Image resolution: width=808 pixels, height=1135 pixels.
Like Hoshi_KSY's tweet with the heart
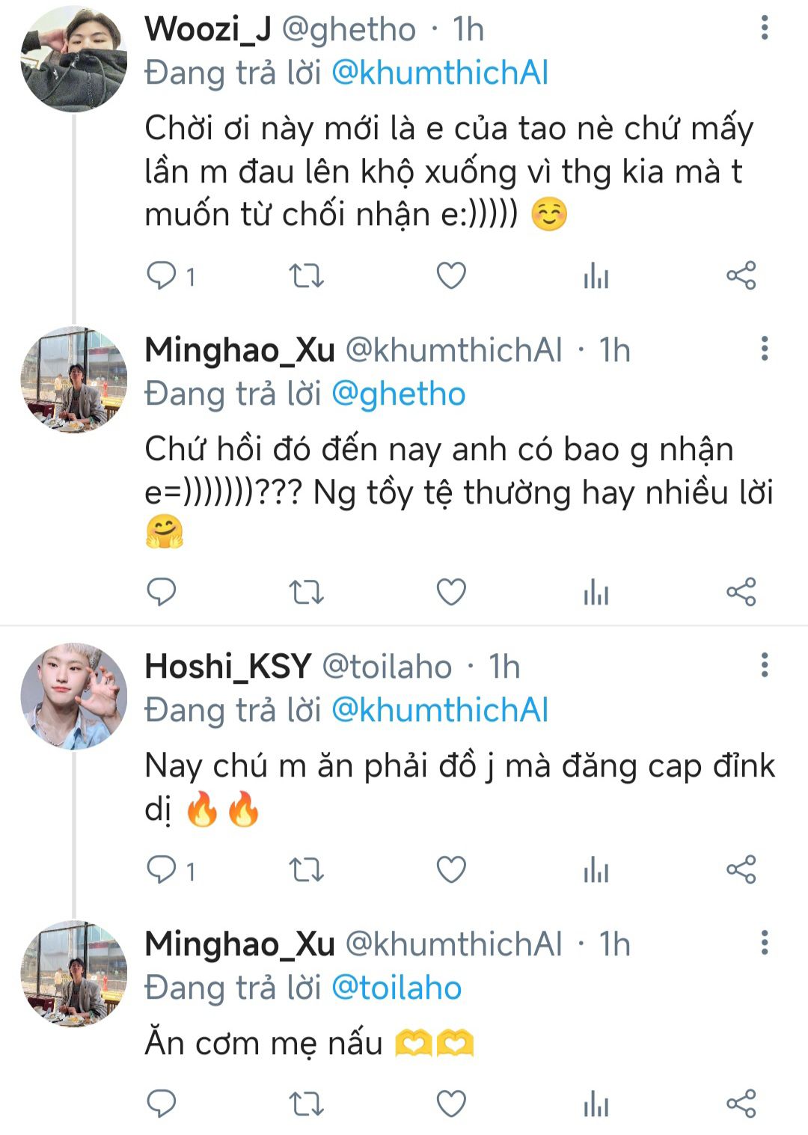(451, 870)
